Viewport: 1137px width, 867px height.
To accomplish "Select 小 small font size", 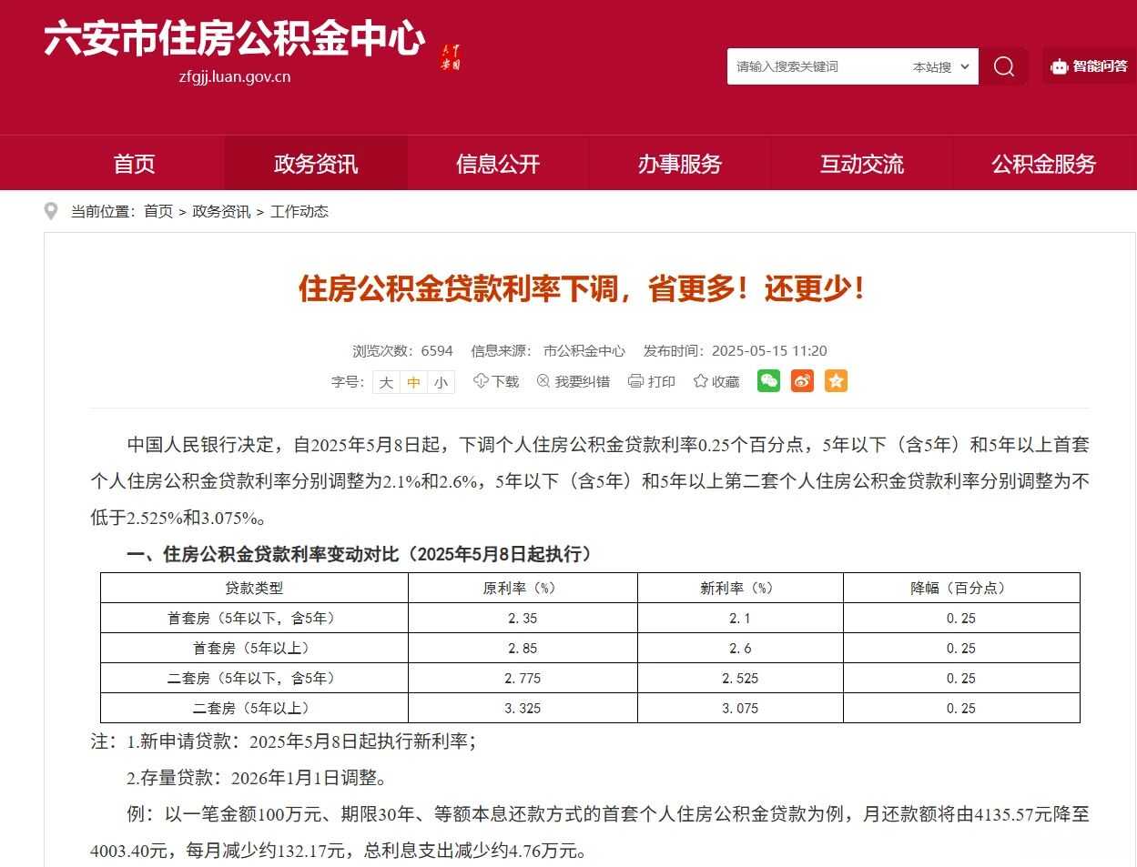I will point(441,382).
